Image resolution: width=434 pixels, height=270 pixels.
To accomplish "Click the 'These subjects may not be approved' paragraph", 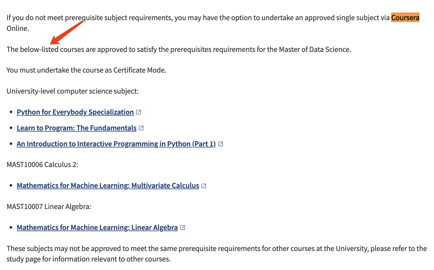I will pyautogui.click(x=217, y=254).
